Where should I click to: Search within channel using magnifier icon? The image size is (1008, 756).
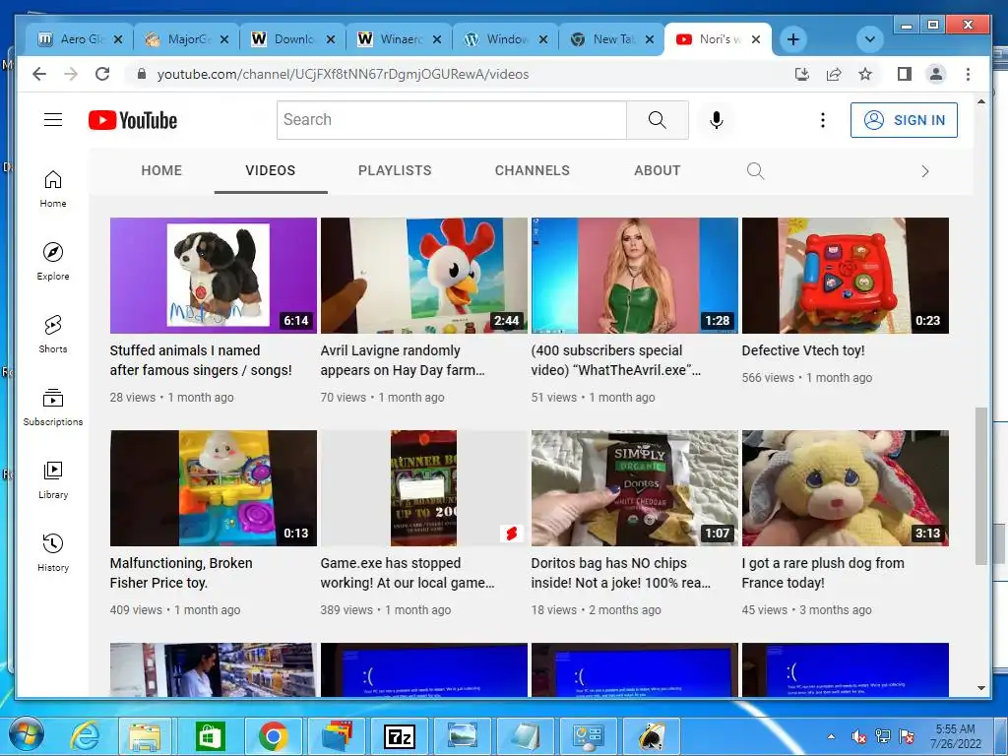pyautogui.click(x=755, y=171)
